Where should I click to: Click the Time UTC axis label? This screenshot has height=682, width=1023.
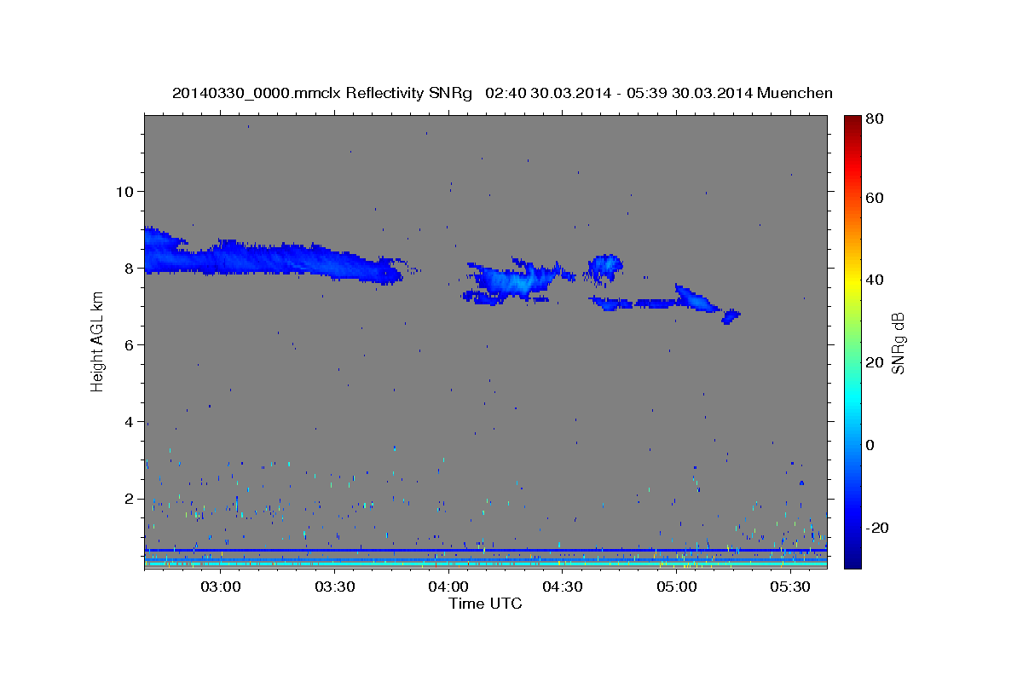[485, 604]
